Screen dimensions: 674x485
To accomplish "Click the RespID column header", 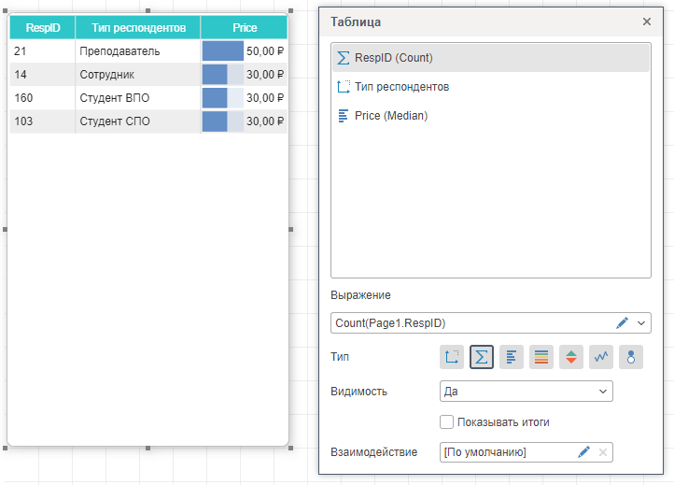I will click(x=43, y=28).
